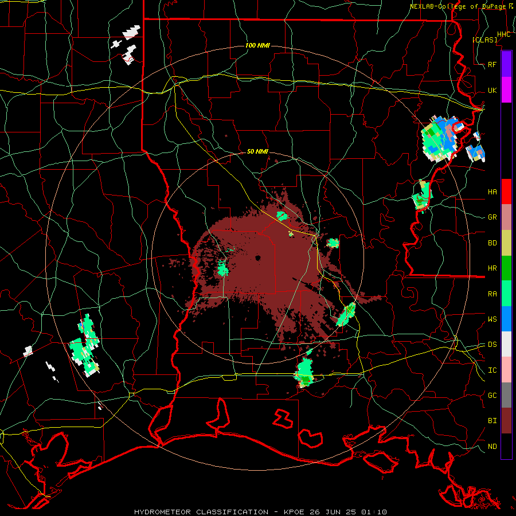This screenshot has height=516, width=516.
Task: Click the '100 NMI' range ring label
Action: coord(257,45)
